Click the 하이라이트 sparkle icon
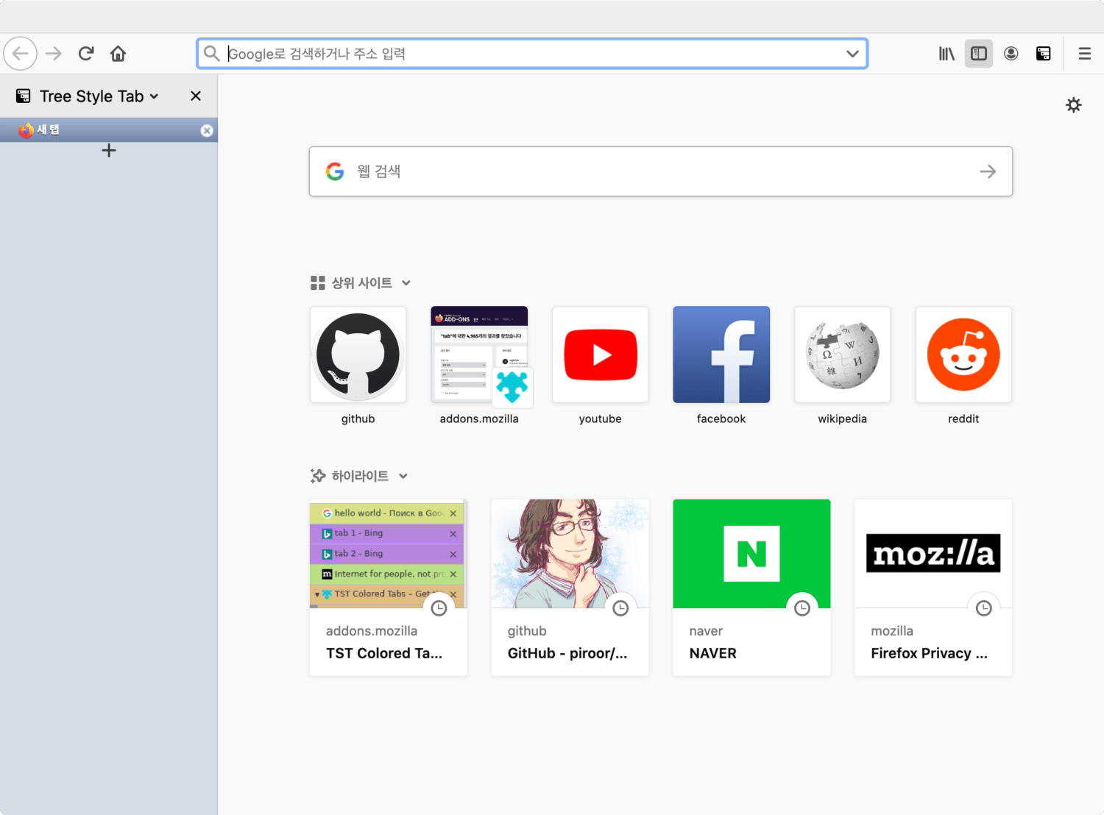 [x=318, y=476]
